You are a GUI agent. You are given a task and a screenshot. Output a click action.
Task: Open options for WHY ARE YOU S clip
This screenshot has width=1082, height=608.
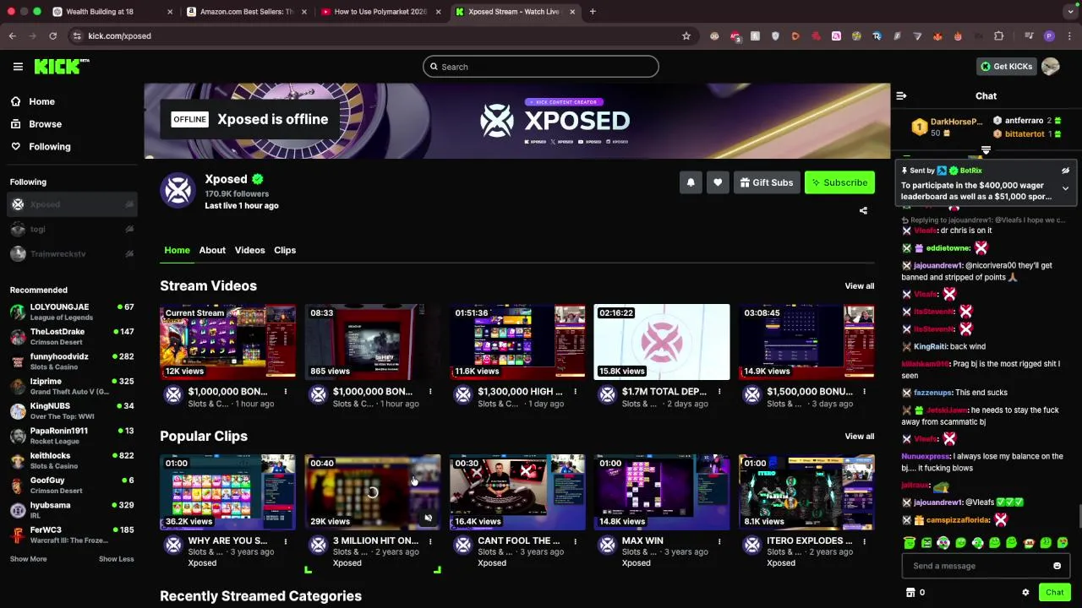tap(285, 540)
